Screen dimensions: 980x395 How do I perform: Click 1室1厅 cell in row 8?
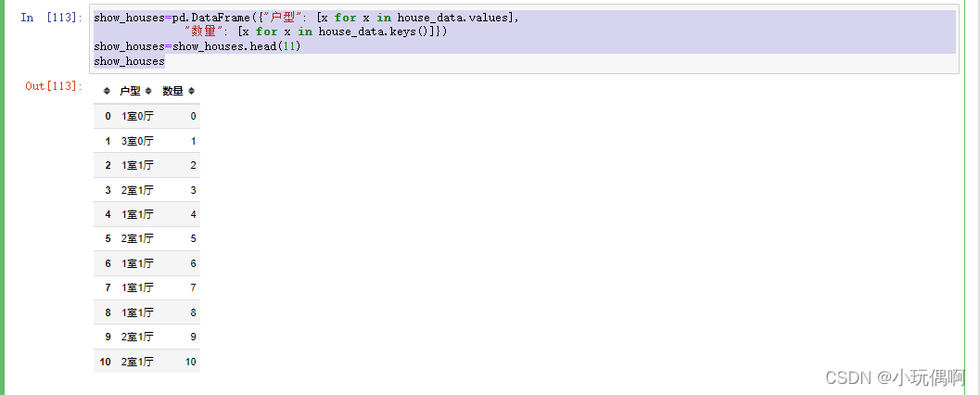(137, 312)
